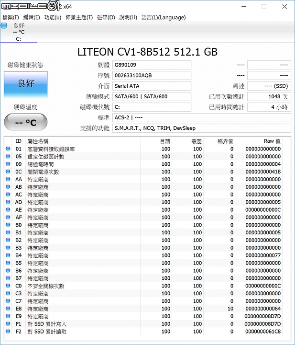Viewport: 295px width, 345px height.
Task: Click the firmware field G890109
Action: coord(152,65)
